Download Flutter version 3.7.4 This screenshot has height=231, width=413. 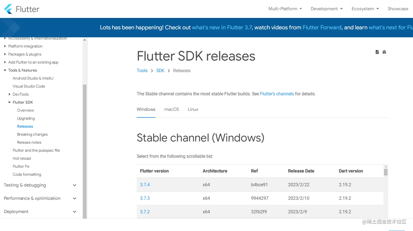click(145, 185)
